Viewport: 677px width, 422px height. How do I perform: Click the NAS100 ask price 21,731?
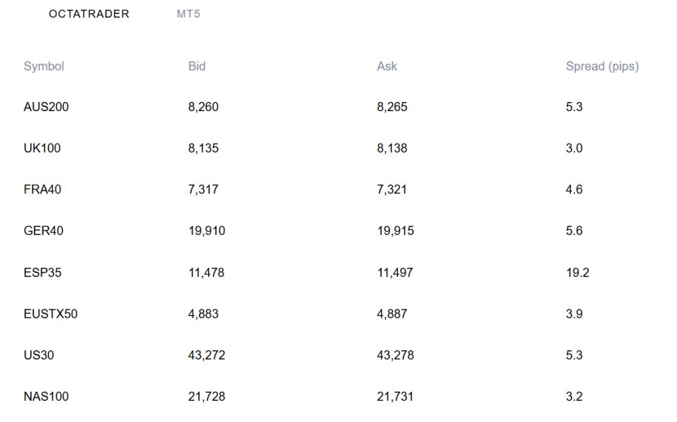click(395, 397)
